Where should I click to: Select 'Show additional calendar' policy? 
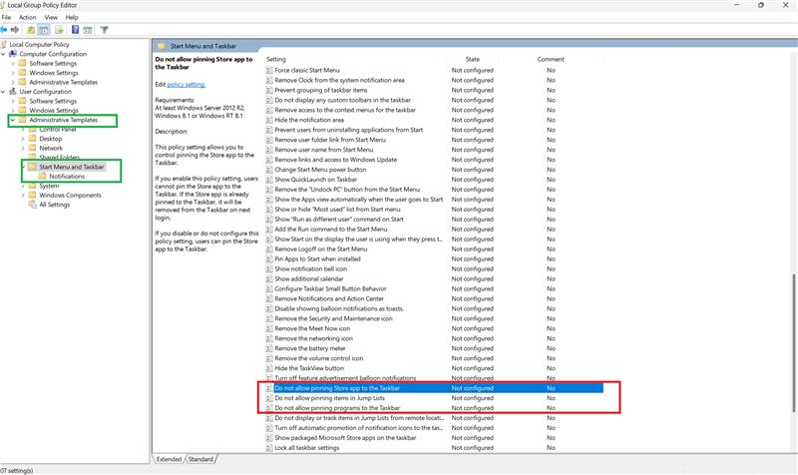point(309,279)
